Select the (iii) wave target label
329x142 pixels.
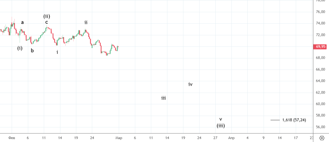(x=220, y=125)
